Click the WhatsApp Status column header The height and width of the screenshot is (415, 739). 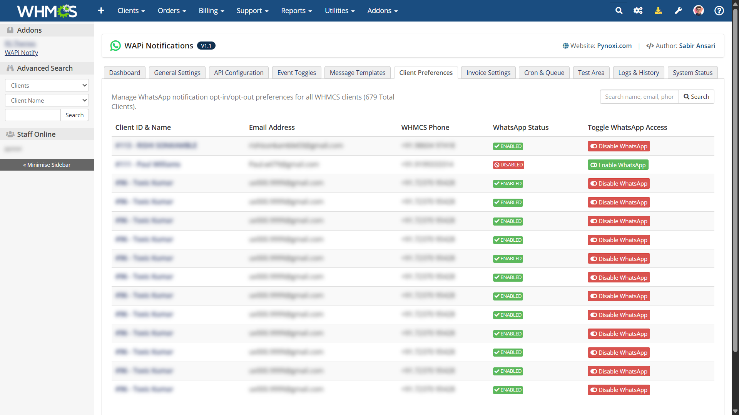tap(520, 128)
